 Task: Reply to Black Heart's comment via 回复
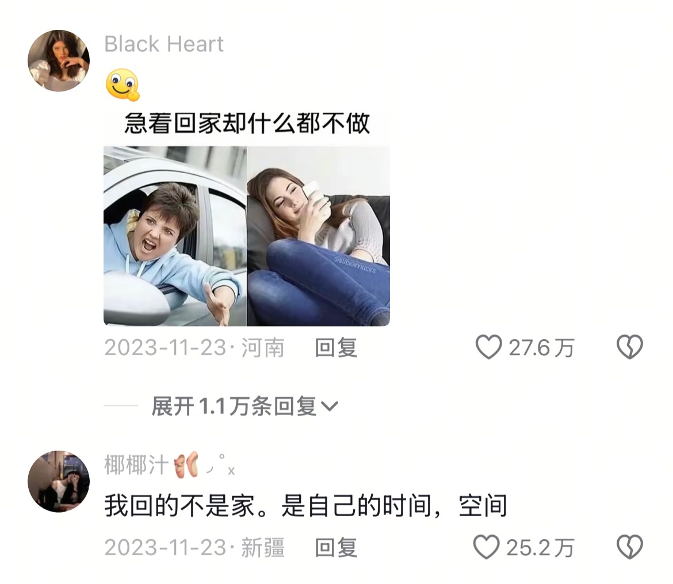click(336, 347)
